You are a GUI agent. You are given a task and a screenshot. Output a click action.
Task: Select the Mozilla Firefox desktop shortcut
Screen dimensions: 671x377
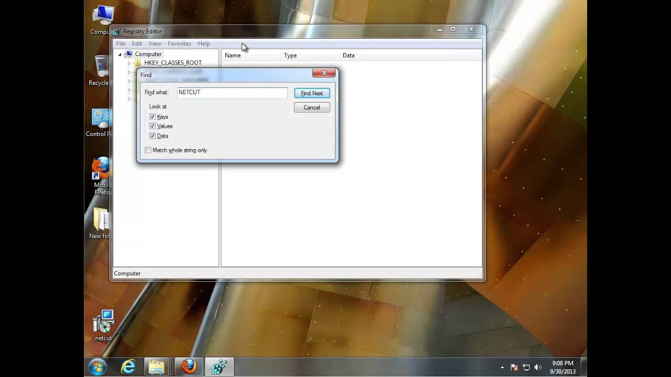click(100, 176)
